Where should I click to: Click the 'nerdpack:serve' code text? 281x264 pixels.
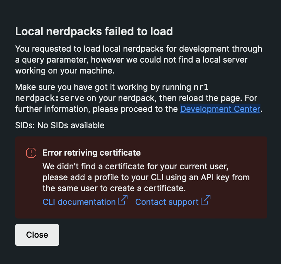click(x=50, y=98)
